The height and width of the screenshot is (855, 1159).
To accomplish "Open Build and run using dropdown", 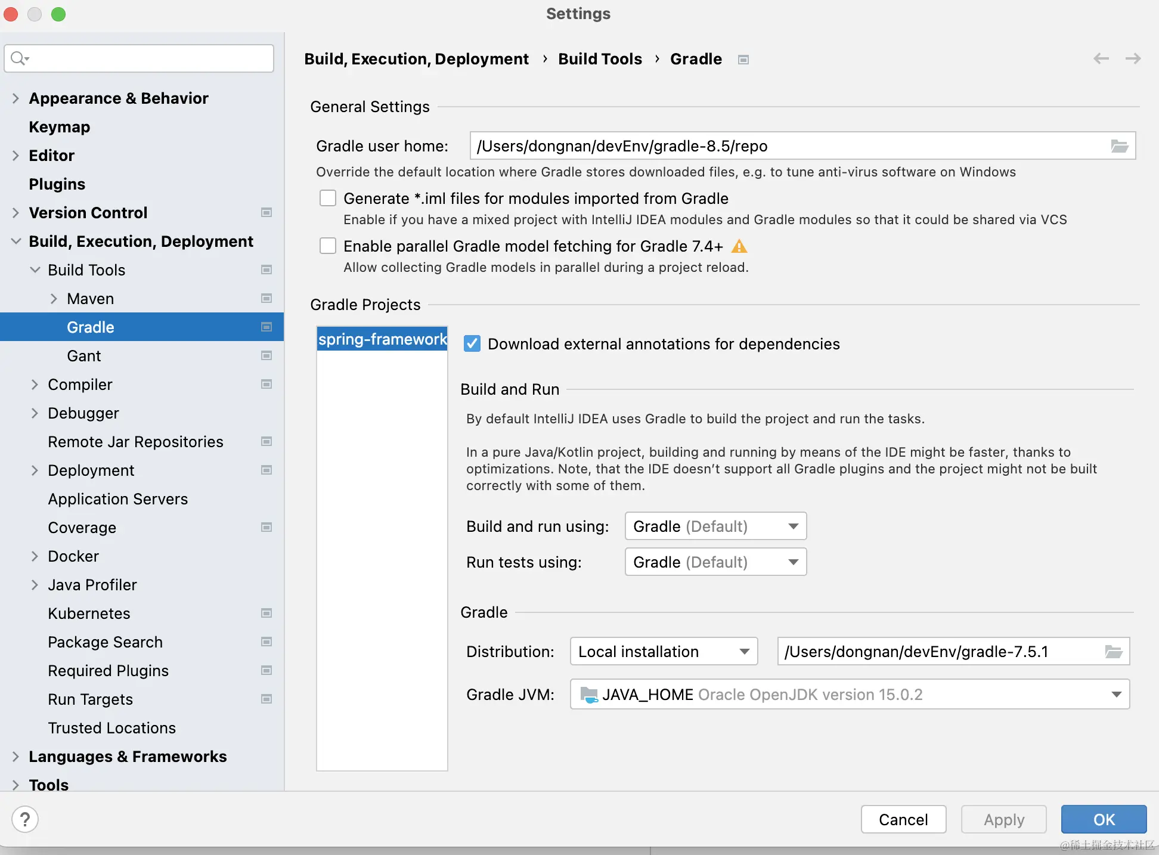I will [715, 526].
